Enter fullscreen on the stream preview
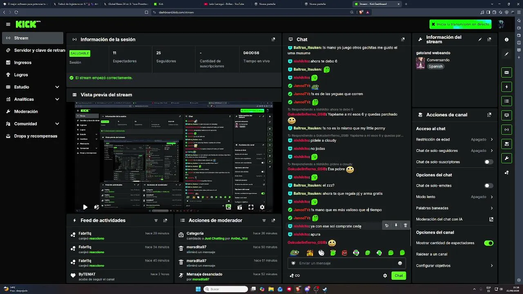The image size is (523, 294). point(251,207)
